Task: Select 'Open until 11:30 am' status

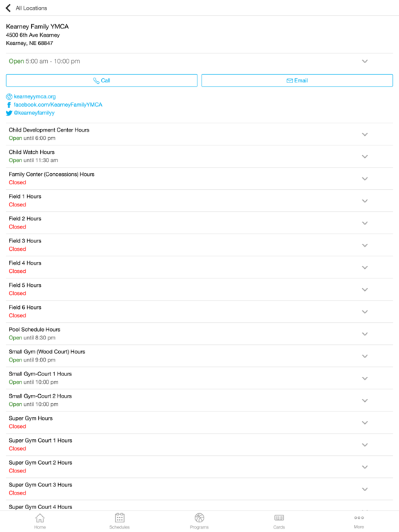Action: pyautogui.click(x=33, y=160)
